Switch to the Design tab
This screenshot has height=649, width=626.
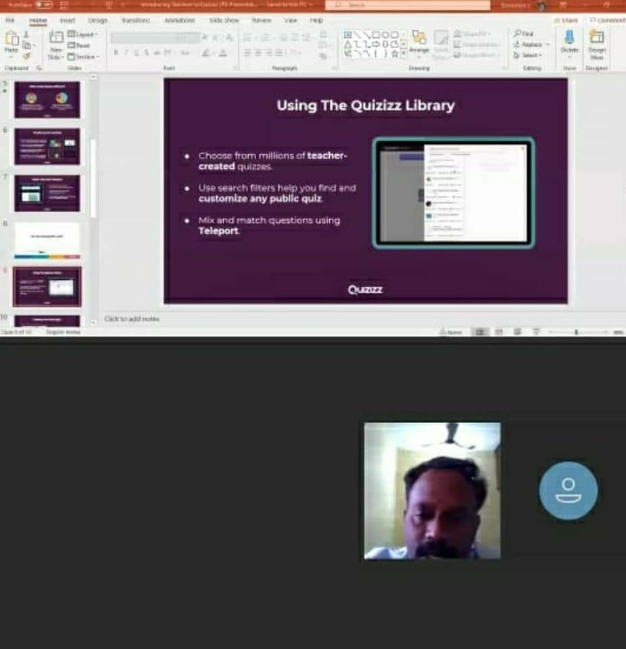click(x=98, y=20)
